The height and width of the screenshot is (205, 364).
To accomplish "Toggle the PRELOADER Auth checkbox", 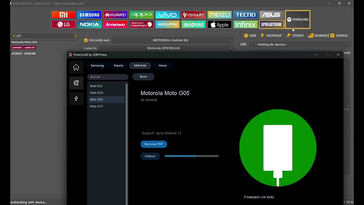I will (x=86, y=40).
